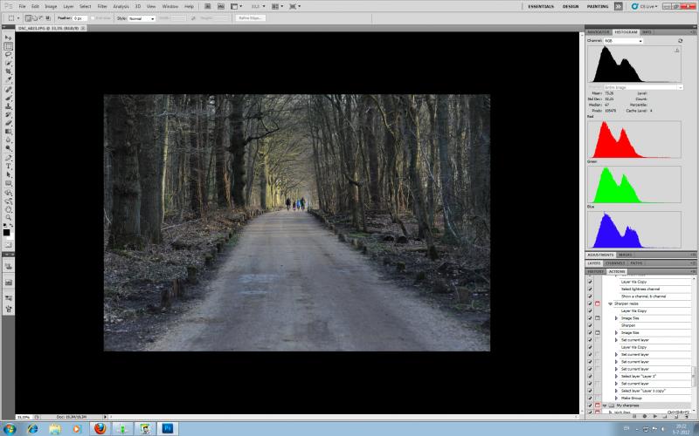699x436 pixels.
Task: Toggle the red dialog icon beside My sharpness
Action: [598, 405]
